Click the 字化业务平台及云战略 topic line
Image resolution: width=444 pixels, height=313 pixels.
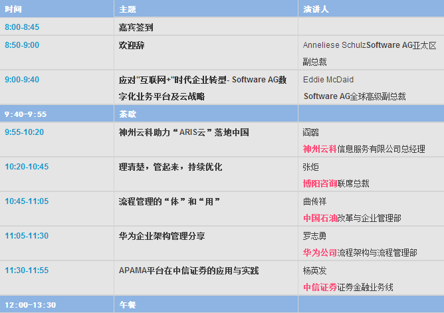pyautogui.click(x=162, y=96)
